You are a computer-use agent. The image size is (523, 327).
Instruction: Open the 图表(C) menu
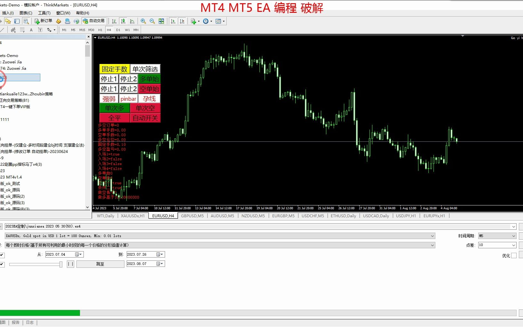tap(26, 13)
